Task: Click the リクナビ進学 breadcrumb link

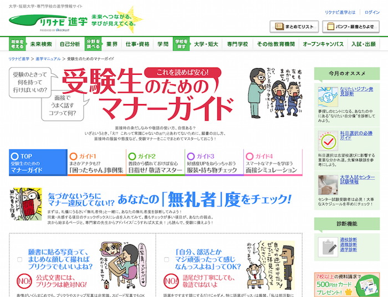Action: click(19, 59)
